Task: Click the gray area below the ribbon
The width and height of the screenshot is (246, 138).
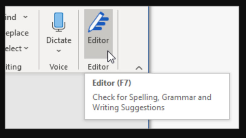Action: click(x=43, y=101)
